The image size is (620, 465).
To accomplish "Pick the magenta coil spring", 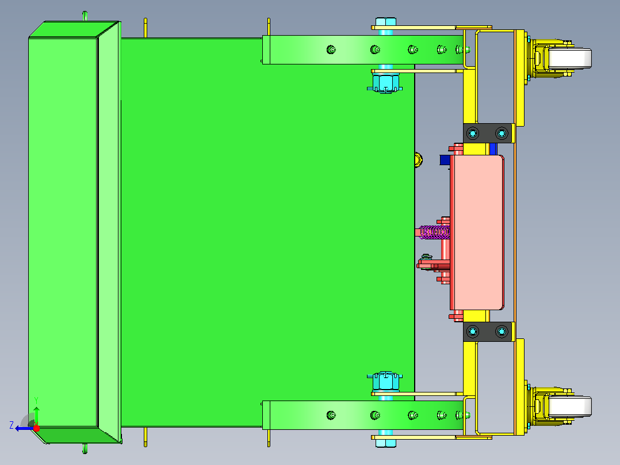I will coord(435,232).
